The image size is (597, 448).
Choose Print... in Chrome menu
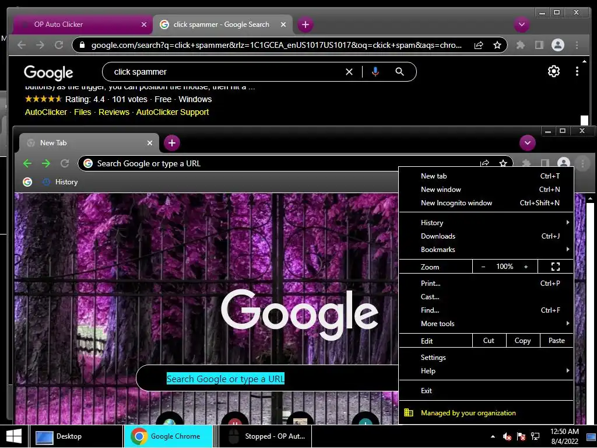point(486,283)
